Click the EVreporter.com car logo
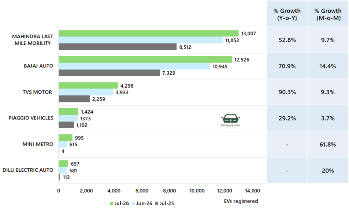Screen dimensions: 349x208 pos(231,120)
